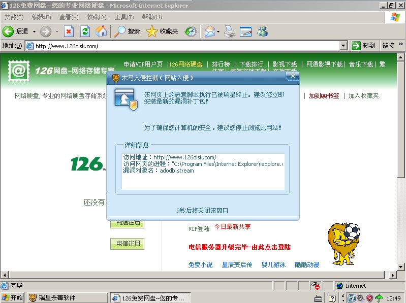Refresh the page with the green arrows icon
The image size is (406, 303).
click(x=85, y=31)
